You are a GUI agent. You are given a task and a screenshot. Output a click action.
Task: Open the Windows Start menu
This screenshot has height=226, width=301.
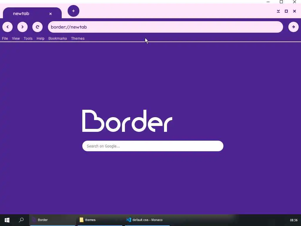pos(7,220)
